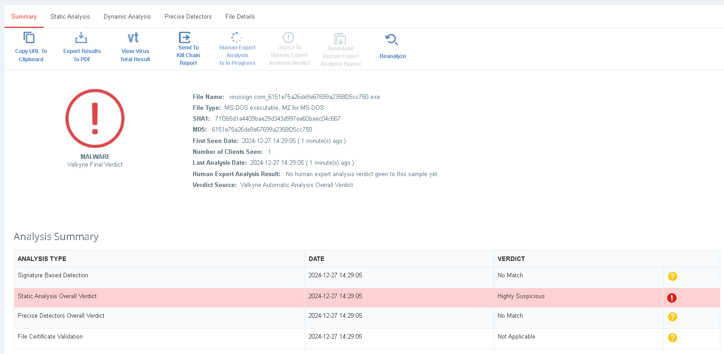724x354 pixels.
Task: Click the Human Expert Analysis Result text
Action: [x=362, y=174]
